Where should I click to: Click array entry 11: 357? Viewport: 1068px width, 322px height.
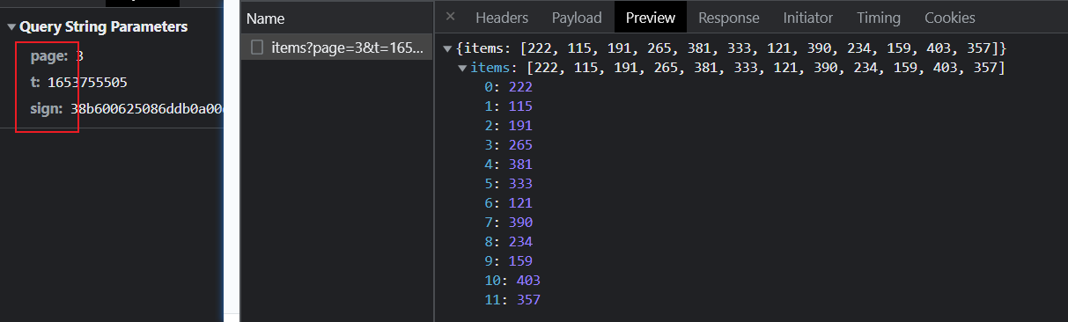(512, 300)
